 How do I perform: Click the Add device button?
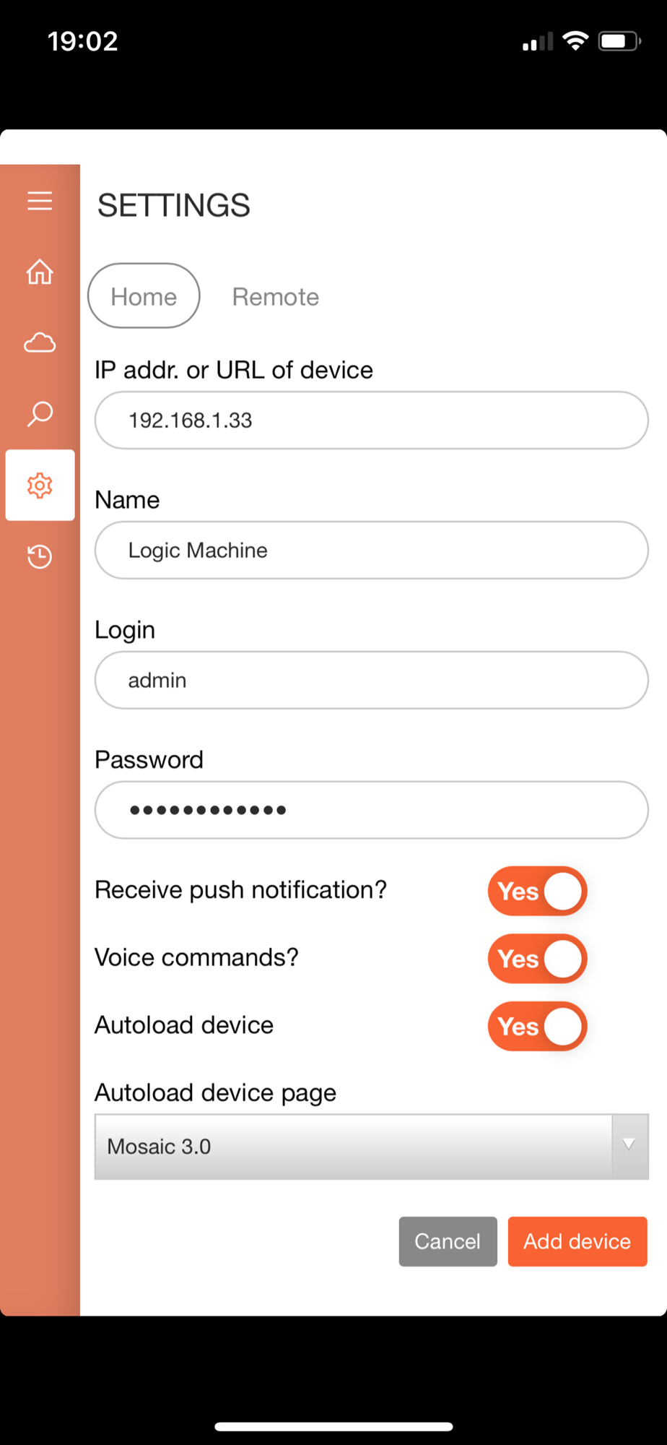point(577,1241)
